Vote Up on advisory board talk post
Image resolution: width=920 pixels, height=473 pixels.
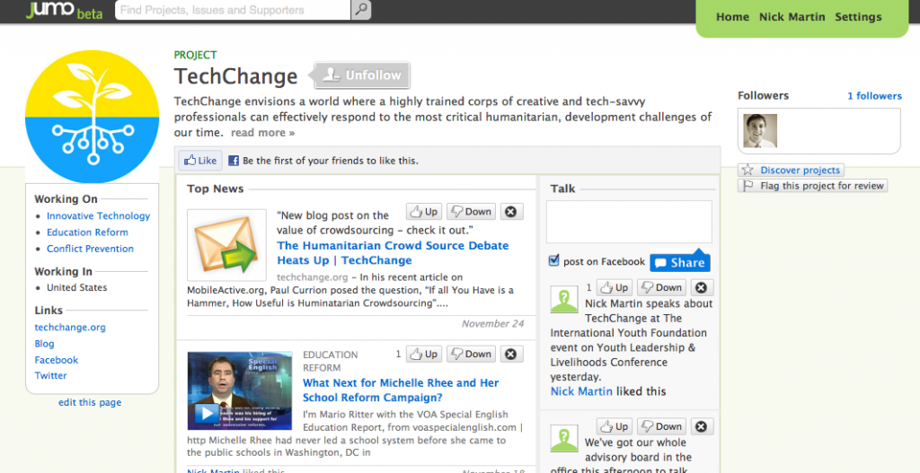pyautogui.click(x=615, y=426)
